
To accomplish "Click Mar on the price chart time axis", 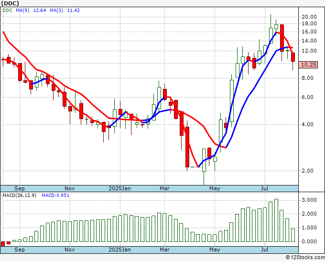I will click(x=164, y=188).
